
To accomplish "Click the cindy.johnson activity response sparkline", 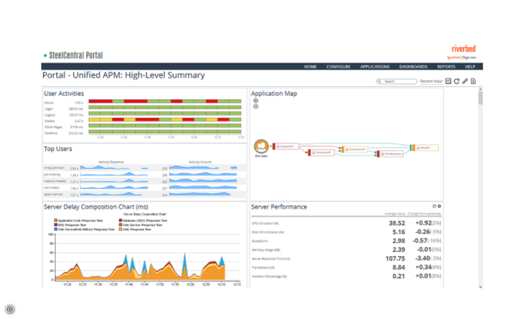I will click(x=114, y=167).
